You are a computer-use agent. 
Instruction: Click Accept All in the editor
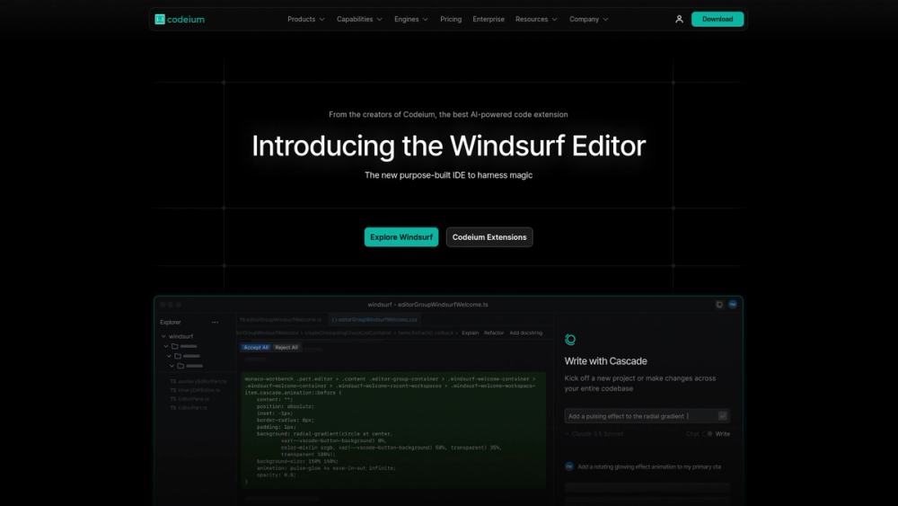coord(255,347)
